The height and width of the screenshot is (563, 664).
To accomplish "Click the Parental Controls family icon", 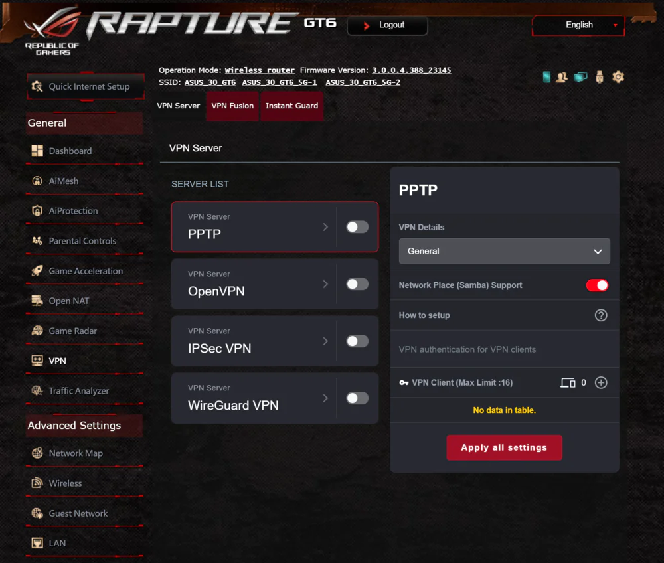I will coord(37,241).
